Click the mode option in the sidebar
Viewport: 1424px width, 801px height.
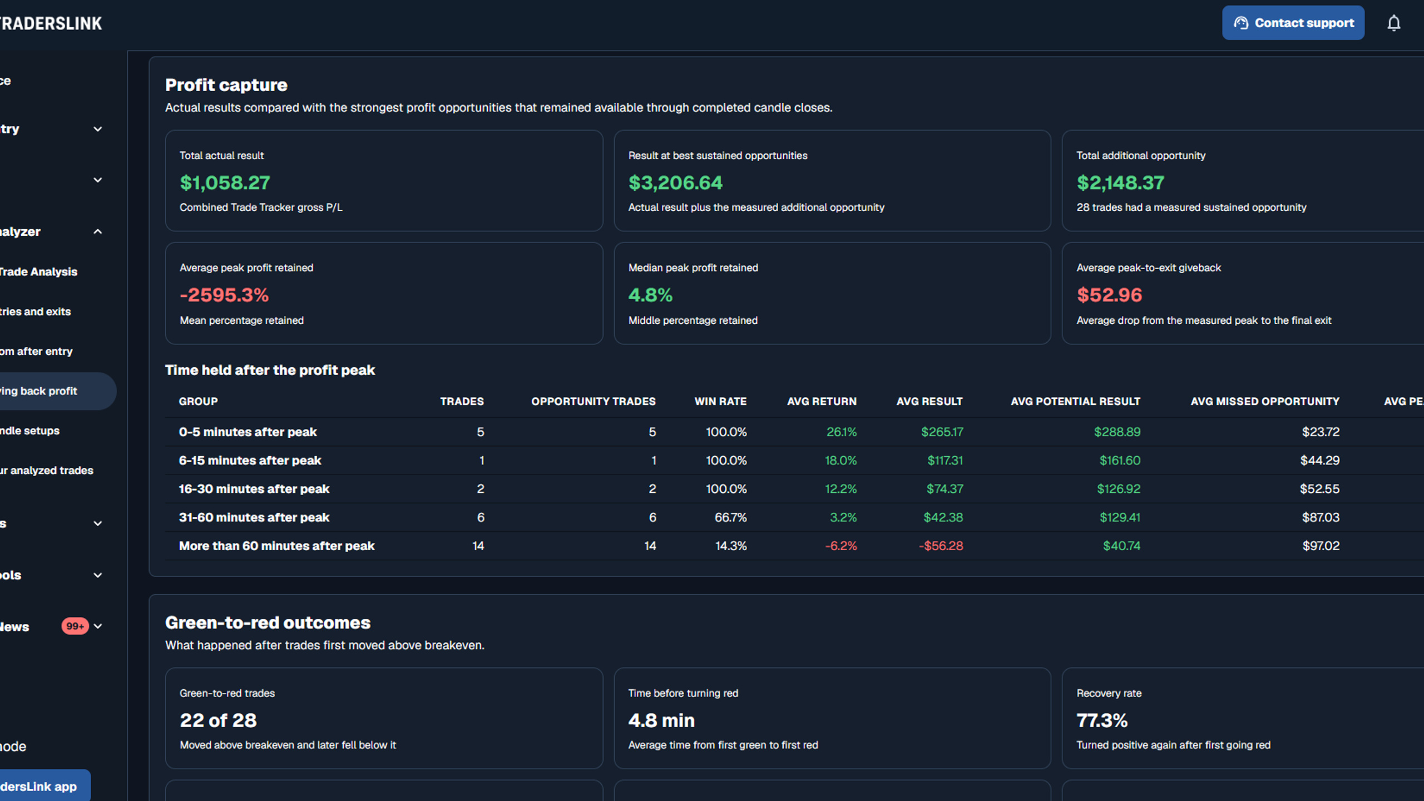pos(13,746)
